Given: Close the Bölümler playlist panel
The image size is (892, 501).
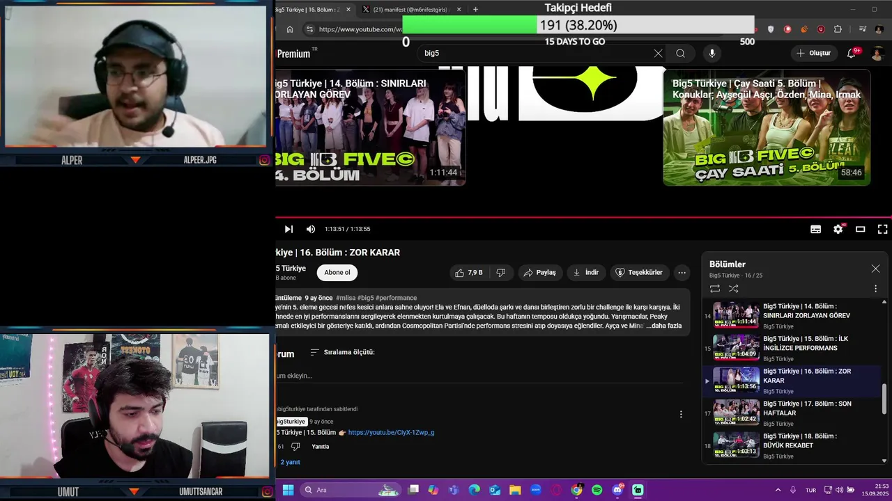Looking at the screenshot, I should (x=875, y=269).
